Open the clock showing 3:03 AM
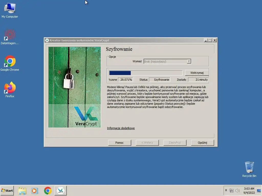The width and height of the screenshot is (262, 196). [x=249, y=190]
